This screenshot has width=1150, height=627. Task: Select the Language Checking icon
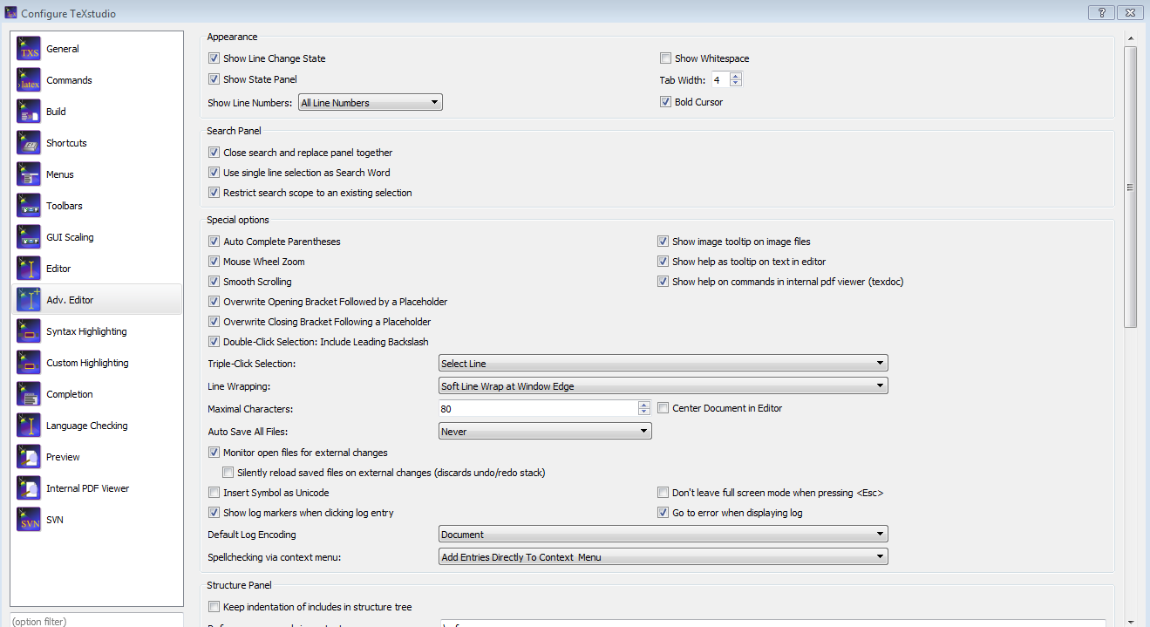[x=29, y=426]
